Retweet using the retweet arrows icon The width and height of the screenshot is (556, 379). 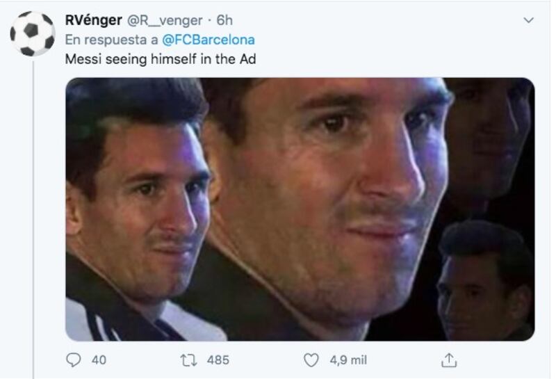coord(188,360)
